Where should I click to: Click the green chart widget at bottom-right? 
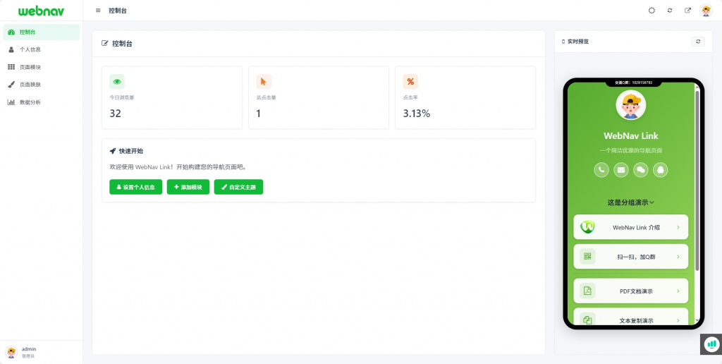tap(711, 344)
